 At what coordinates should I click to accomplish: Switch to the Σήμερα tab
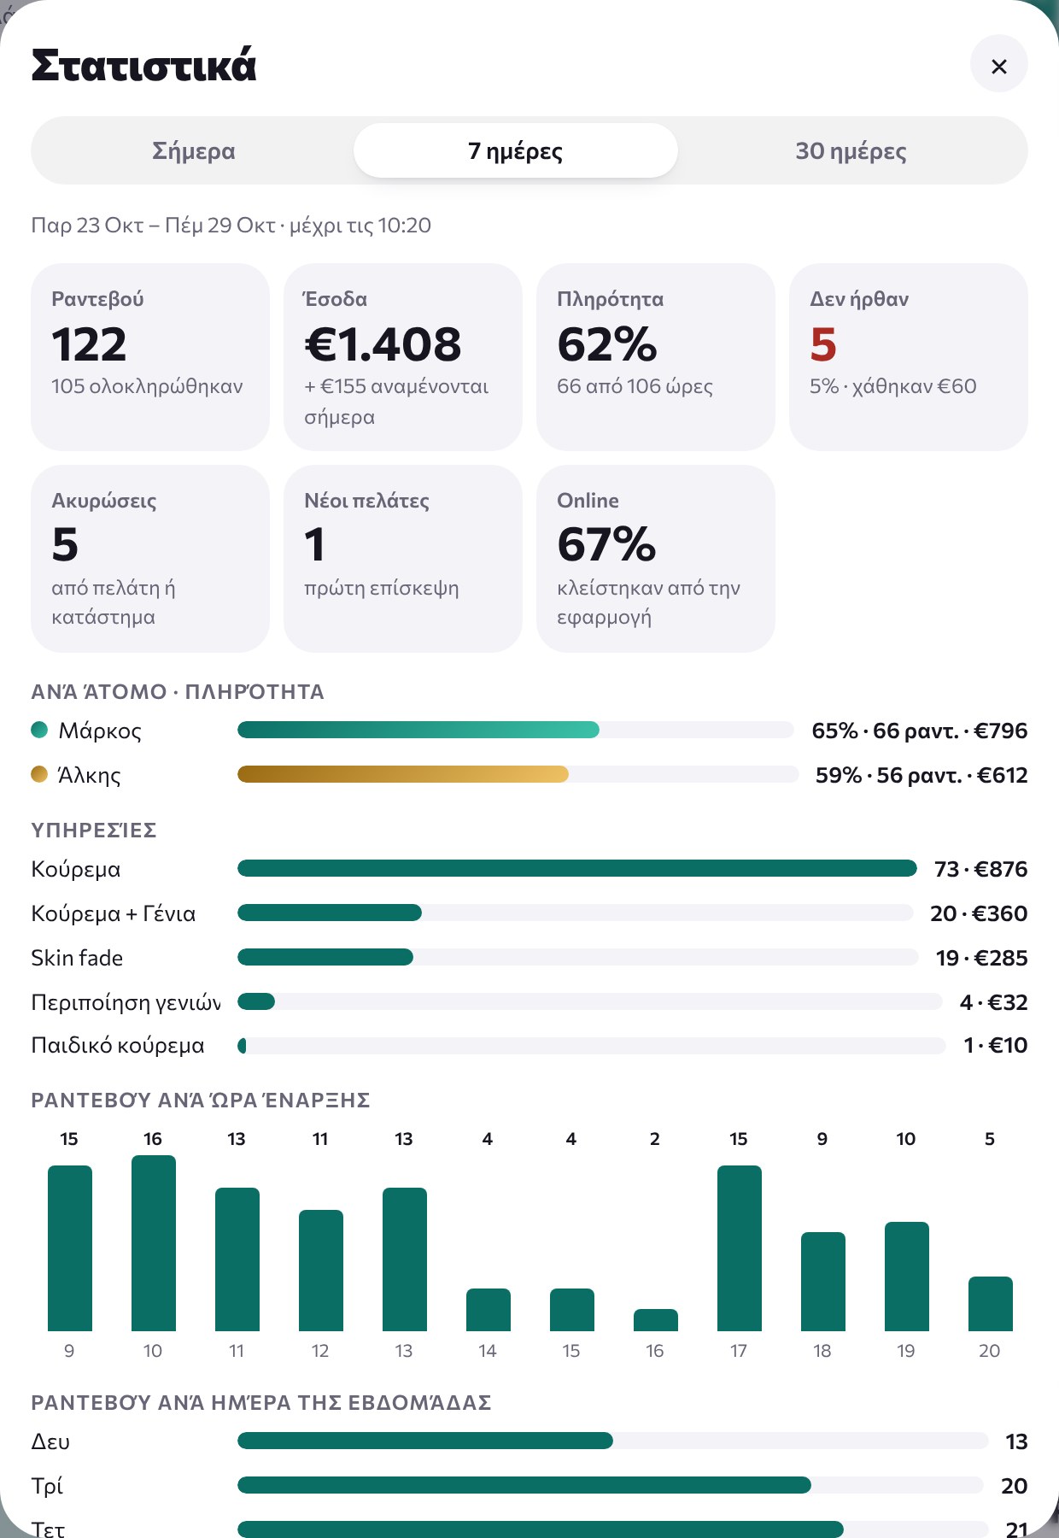tap(193, 150)
